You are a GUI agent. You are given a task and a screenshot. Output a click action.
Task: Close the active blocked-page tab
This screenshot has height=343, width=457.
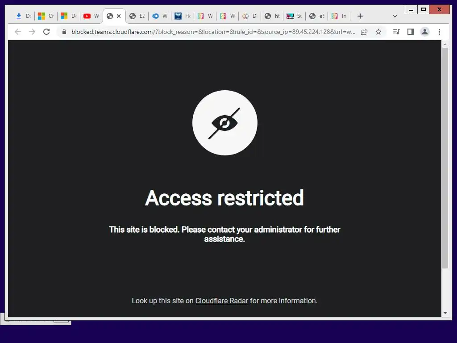(x=119, y=16)
